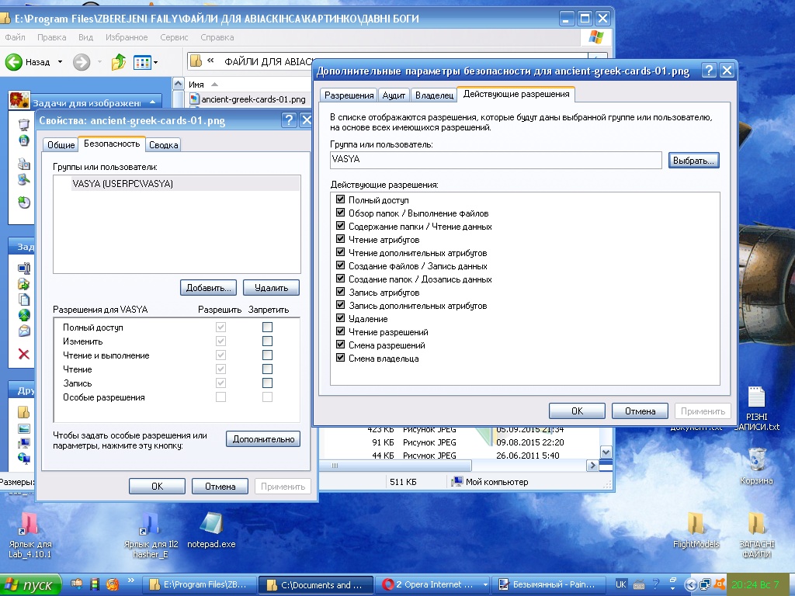The width and height of the screenshot is (795, 596).
Task: Switch to Аудит tab
Action: click(x=394, y=95)
